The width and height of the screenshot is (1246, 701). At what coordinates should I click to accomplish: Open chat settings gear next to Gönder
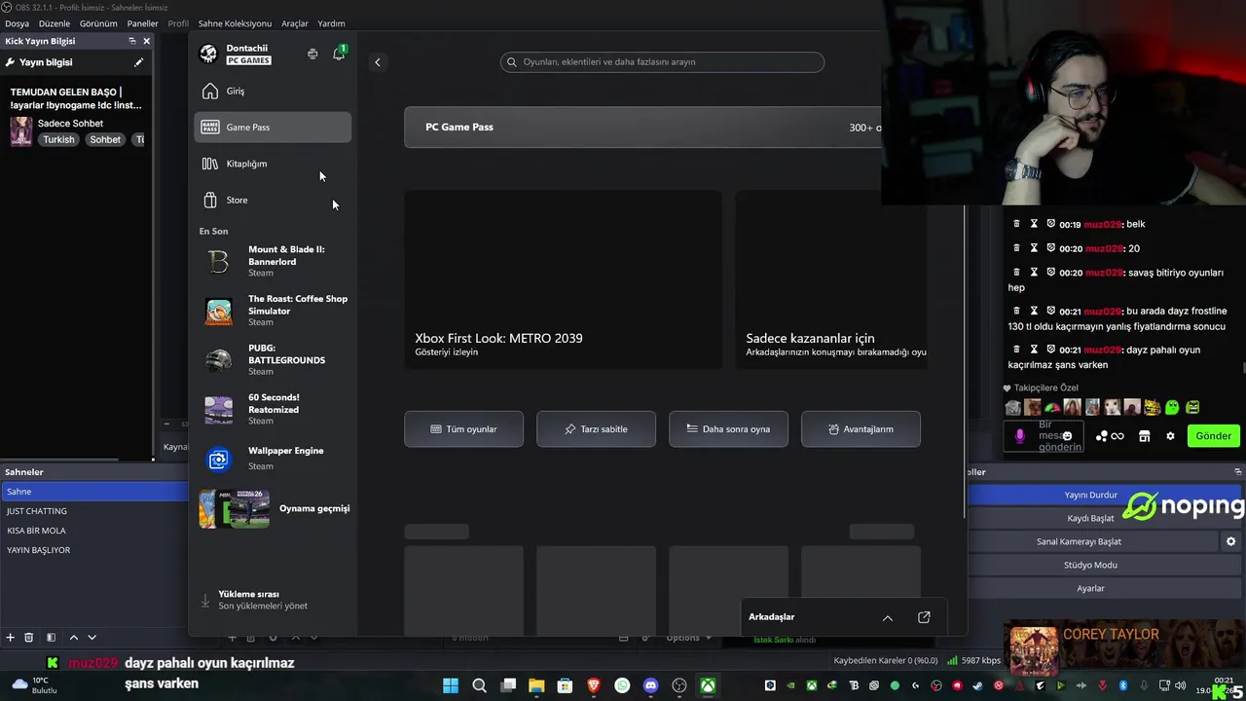coord(1170,436)
